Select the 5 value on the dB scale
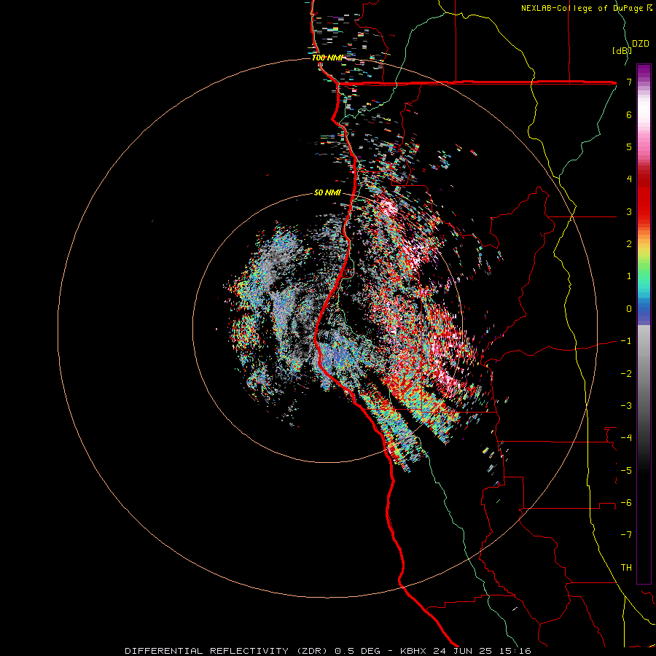This screenshot has width=656, height=656. point(629,147)
